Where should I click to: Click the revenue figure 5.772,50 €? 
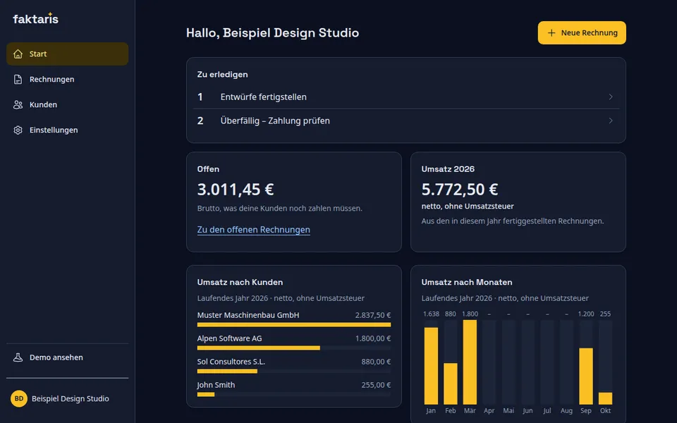coord(460,190)
